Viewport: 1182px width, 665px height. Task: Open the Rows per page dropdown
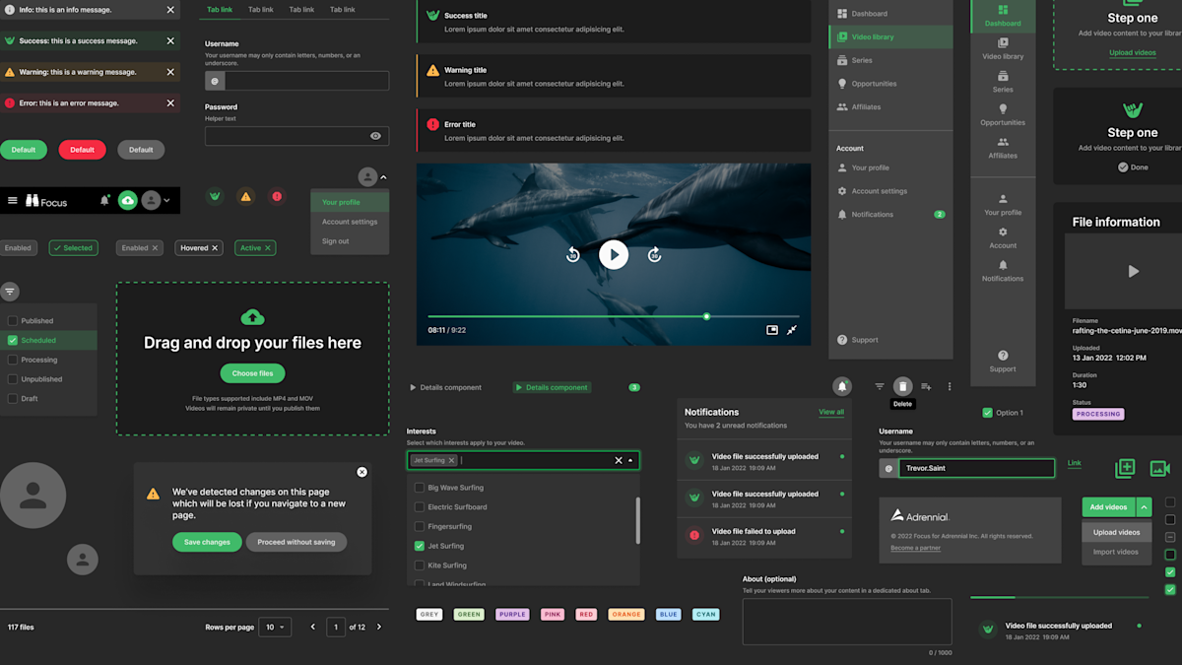(276, 628)
